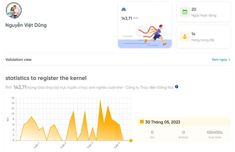Open the 20 Ngày hoạt động card

pyautogui.click(x=203, y=12)
